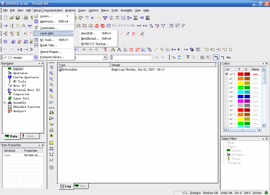Save the design with the floppy disk icon
Image resolution: width=270 pixels, height=195 pixels.
coord(18,18)
